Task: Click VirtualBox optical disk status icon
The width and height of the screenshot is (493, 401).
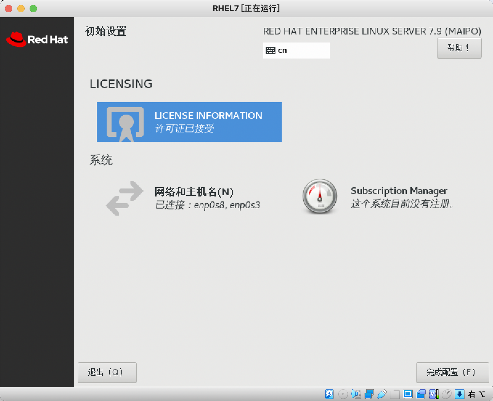Action: click(x=343, y=394)
